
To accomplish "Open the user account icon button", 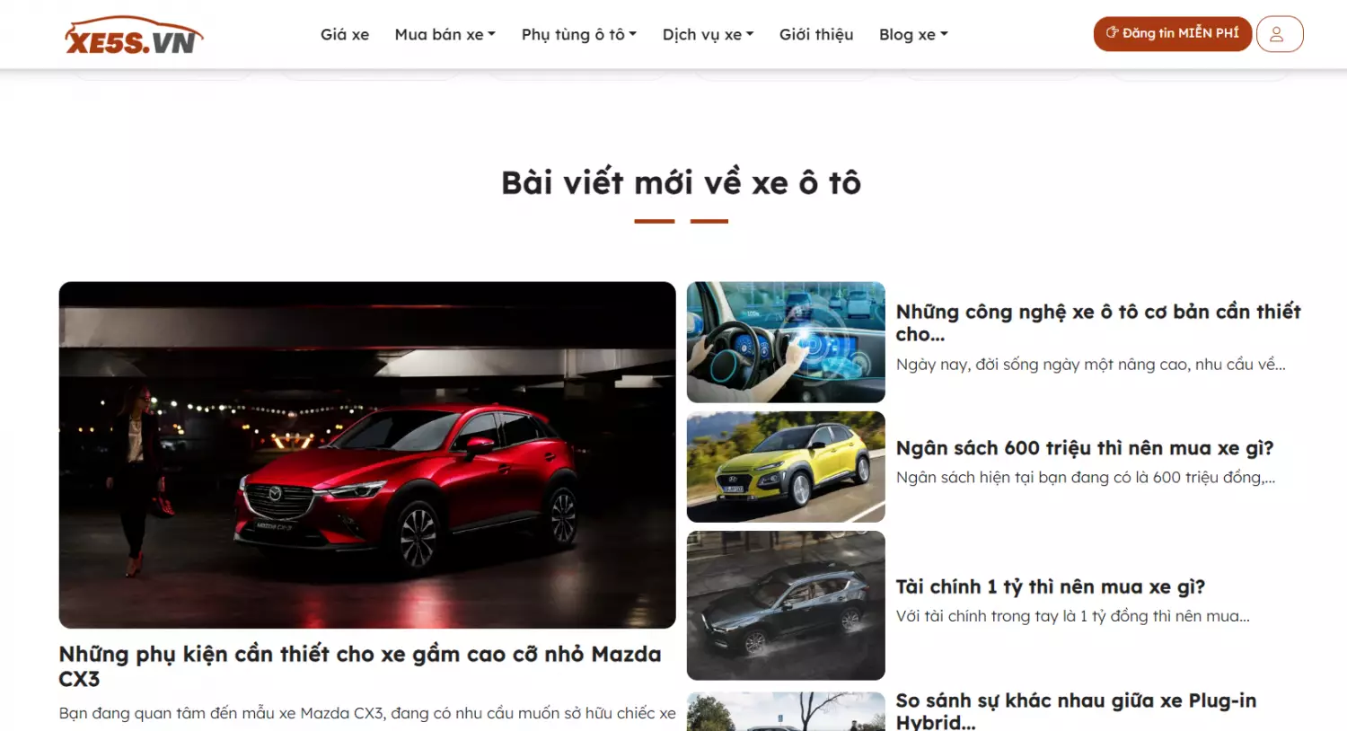I will click(x=1280, y=34).
